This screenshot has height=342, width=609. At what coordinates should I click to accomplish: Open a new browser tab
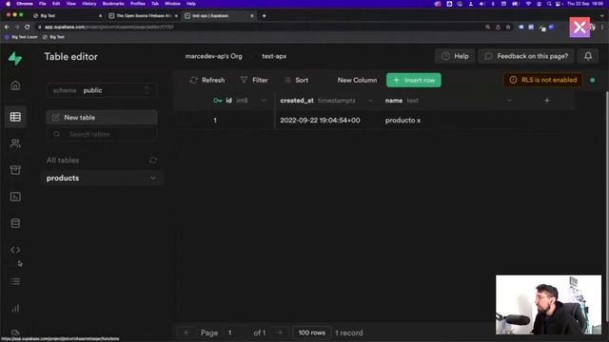pos(265,16)
